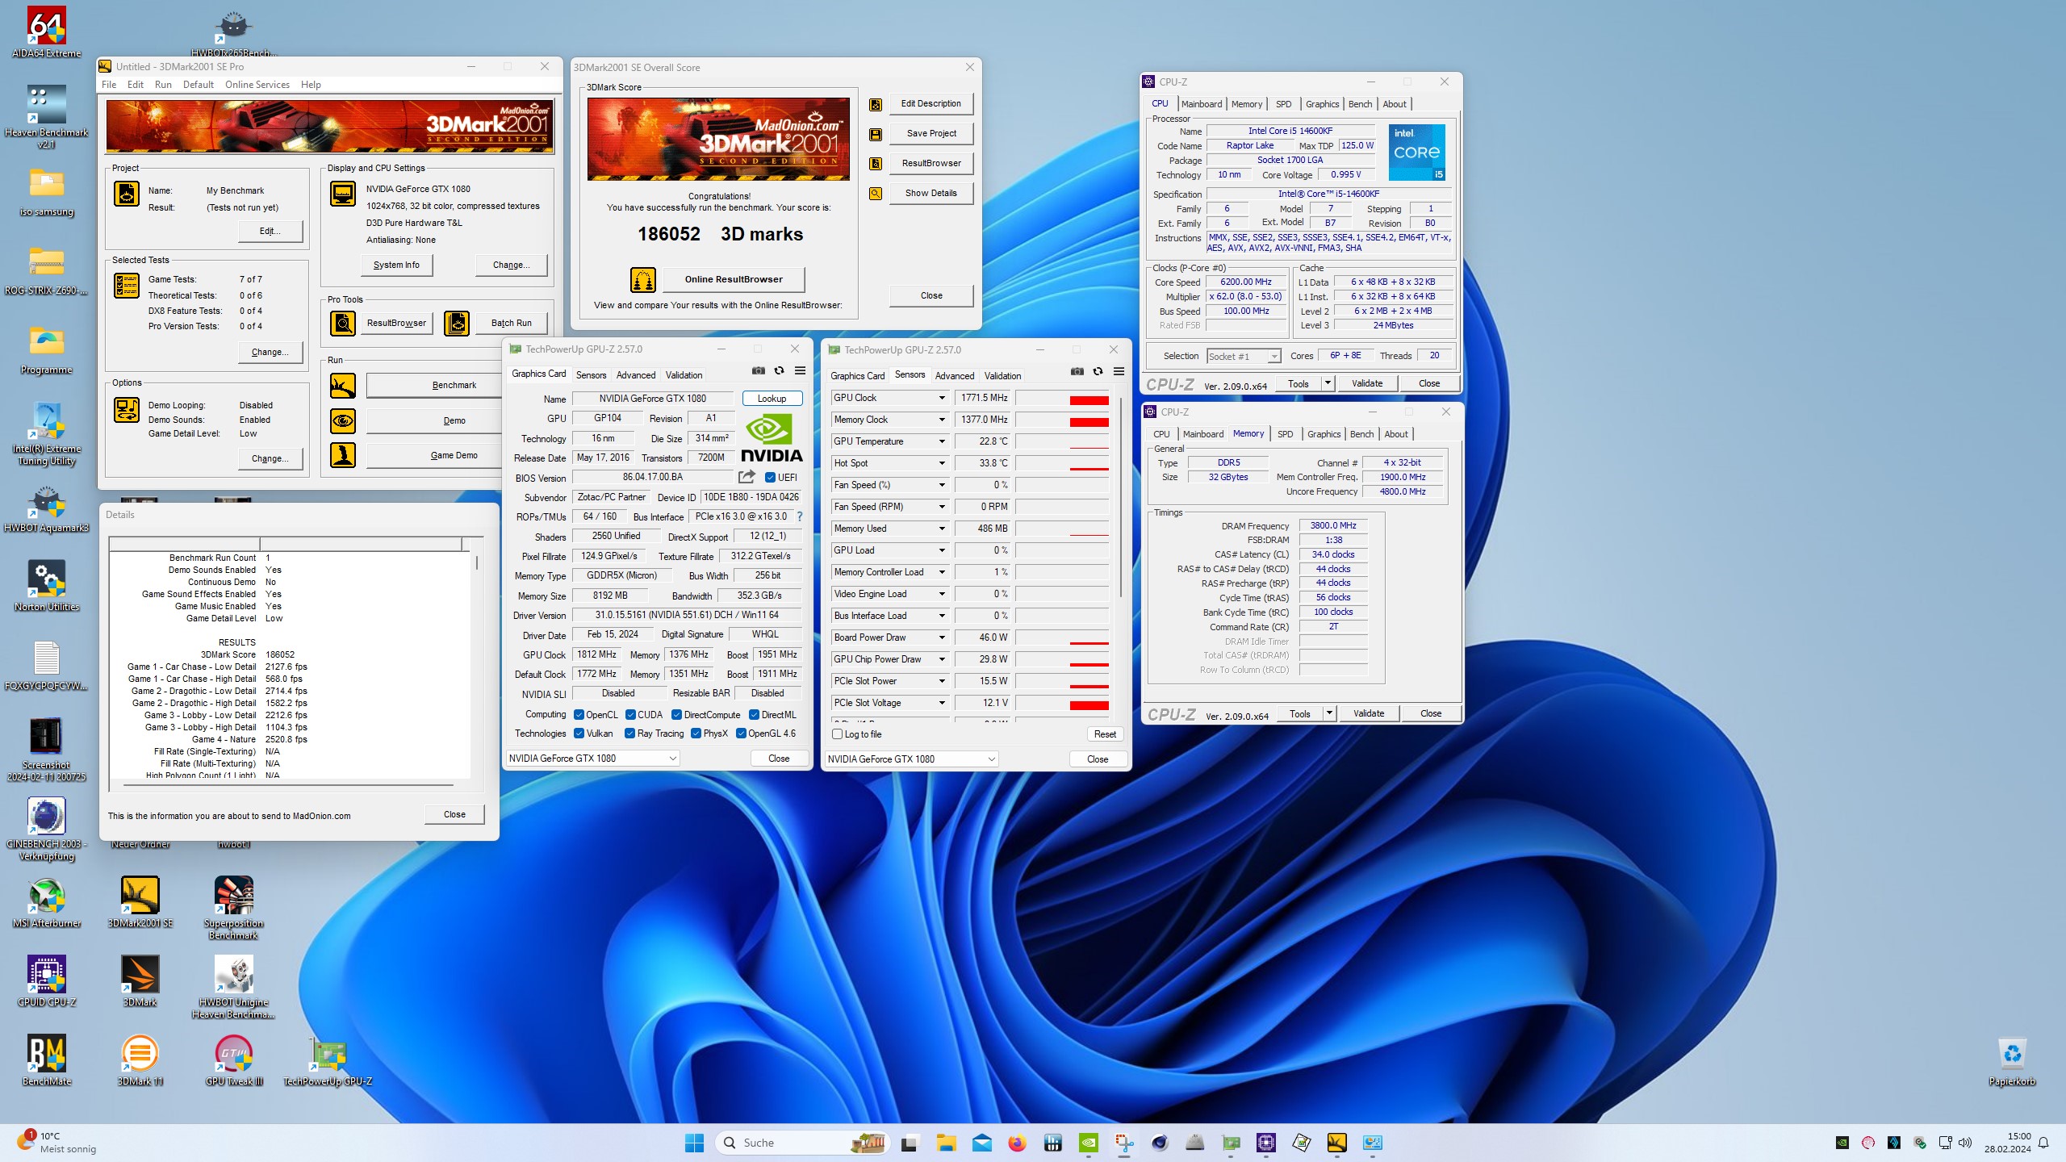Click System Info button in 3DMark2001
Image resolution: width=2066 pixels, height=1162 pixels.
click(x=396, y=265)
